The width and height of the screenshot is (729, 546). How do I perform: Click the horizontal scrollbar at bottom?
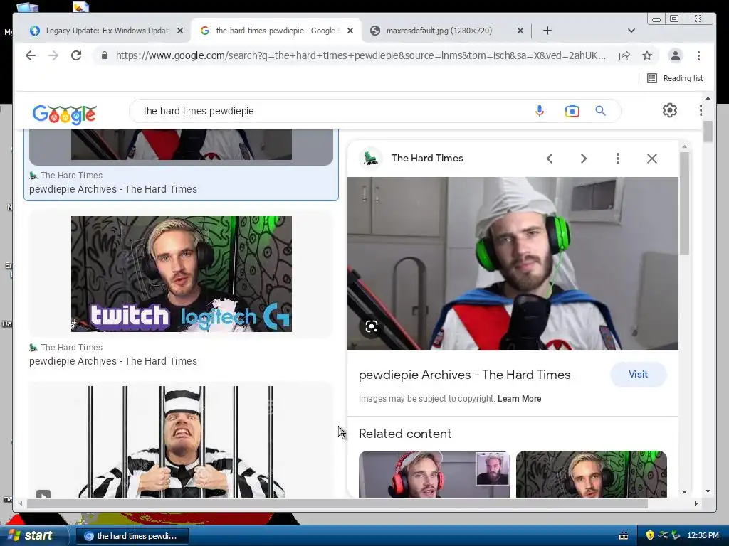click(x=337, y=504)
